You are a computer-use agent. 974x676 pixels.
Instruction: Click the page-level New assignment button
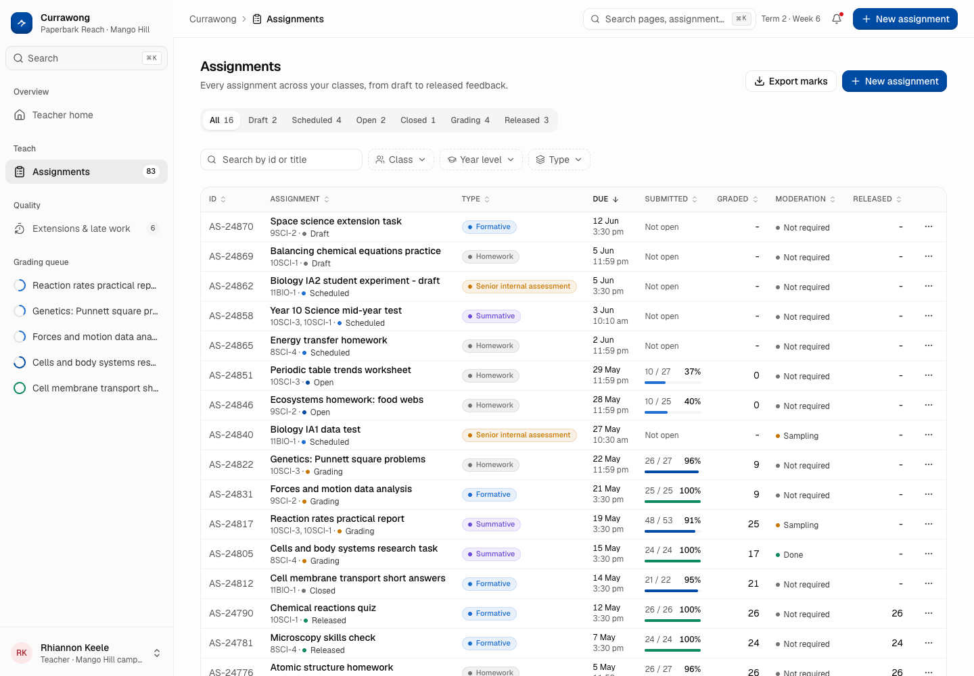(x=894, y=81)
